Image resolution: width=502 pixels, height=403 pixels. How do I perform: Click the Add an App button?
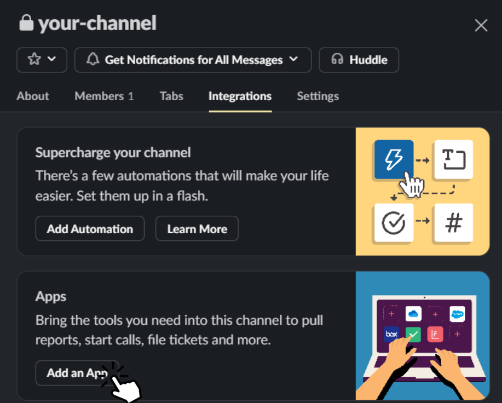(x=77, y=373)
